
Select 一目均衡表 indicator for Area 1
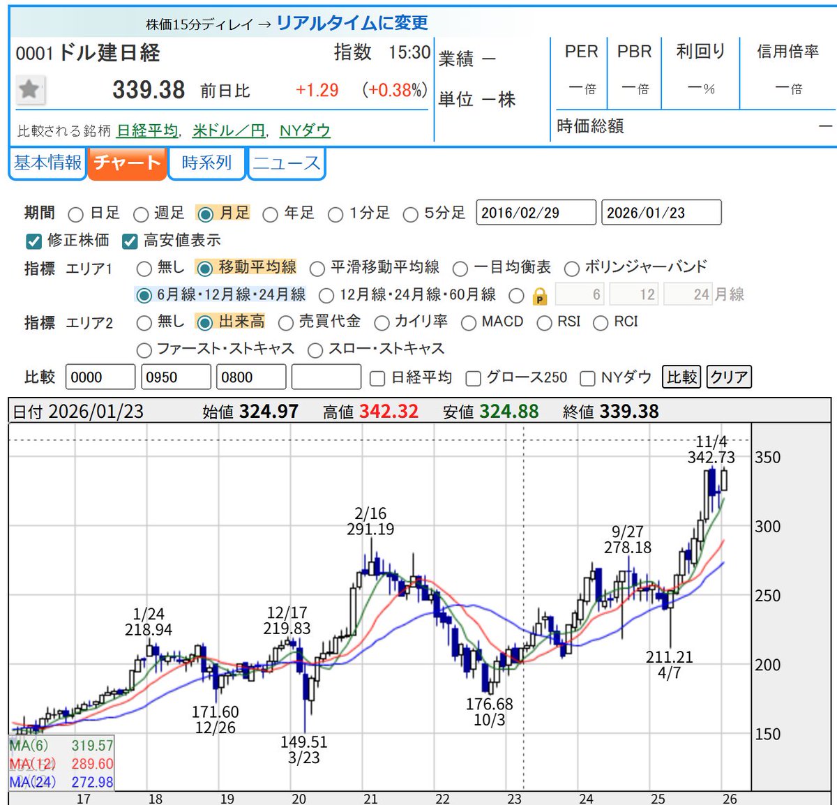459,268
